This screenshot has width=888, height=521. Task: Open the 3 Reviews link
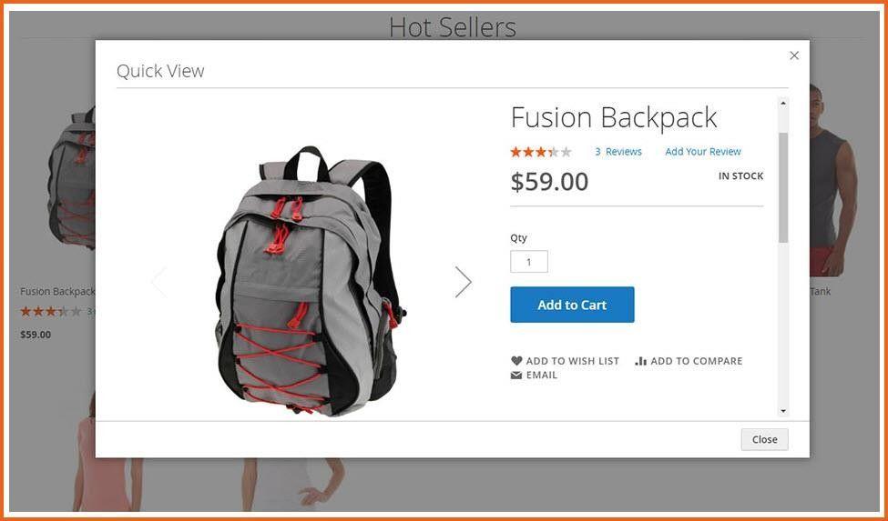tap(618, 152)
